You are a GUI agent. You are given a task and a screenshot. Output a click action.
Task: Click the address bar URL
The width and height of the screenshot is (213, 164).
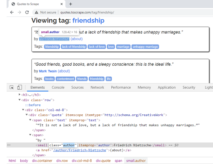pos(87,12)
